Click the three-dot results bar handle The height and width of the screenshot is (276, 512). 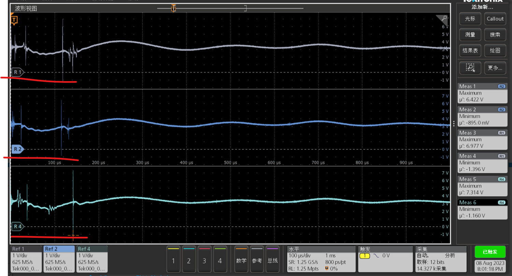454,123
